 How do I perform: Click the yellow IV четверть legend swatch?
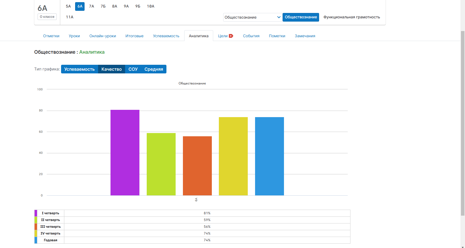pyautogui.click(x=36, y=233)
